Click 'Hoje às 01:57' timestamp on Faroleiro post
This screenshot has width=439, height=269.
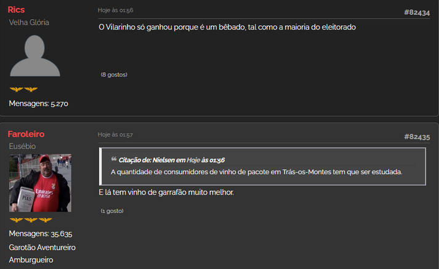(x=115, y=135)
